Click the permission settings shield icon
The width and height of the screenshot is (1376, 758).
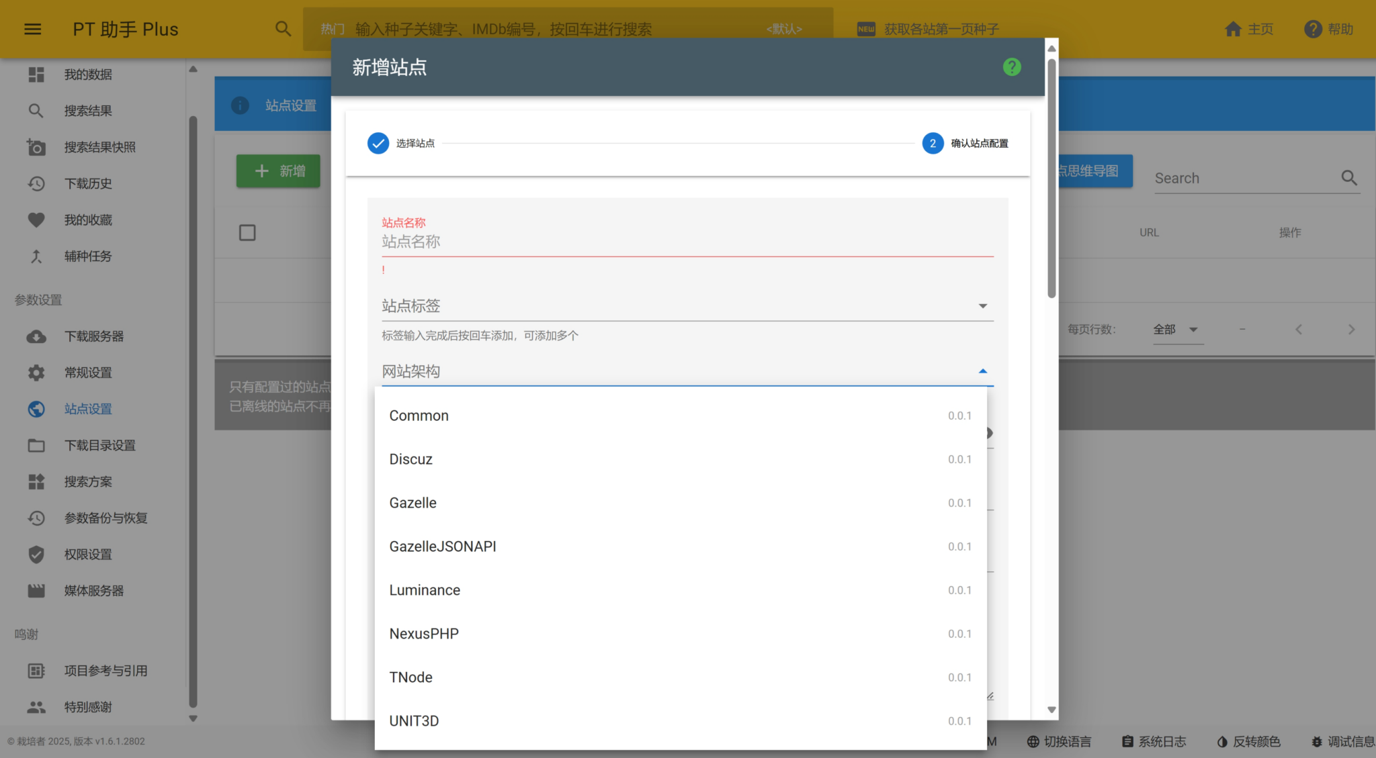tap(36, 555)
